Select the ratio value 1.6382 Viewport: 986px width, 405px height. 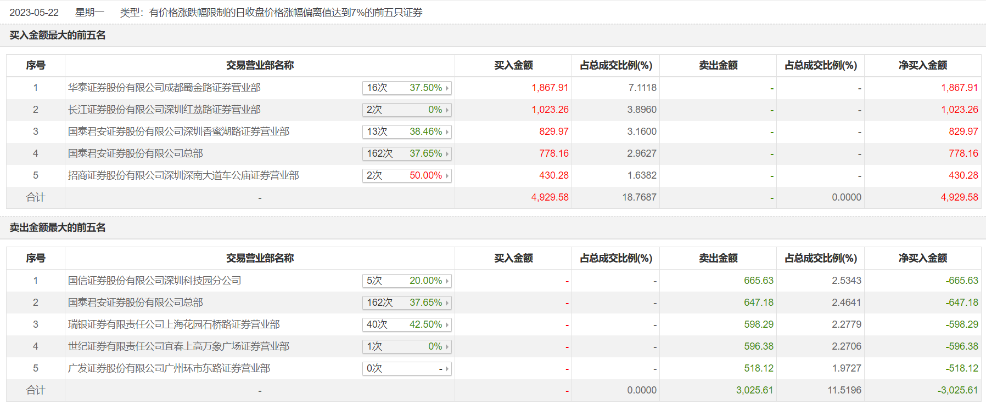(642, 175)
